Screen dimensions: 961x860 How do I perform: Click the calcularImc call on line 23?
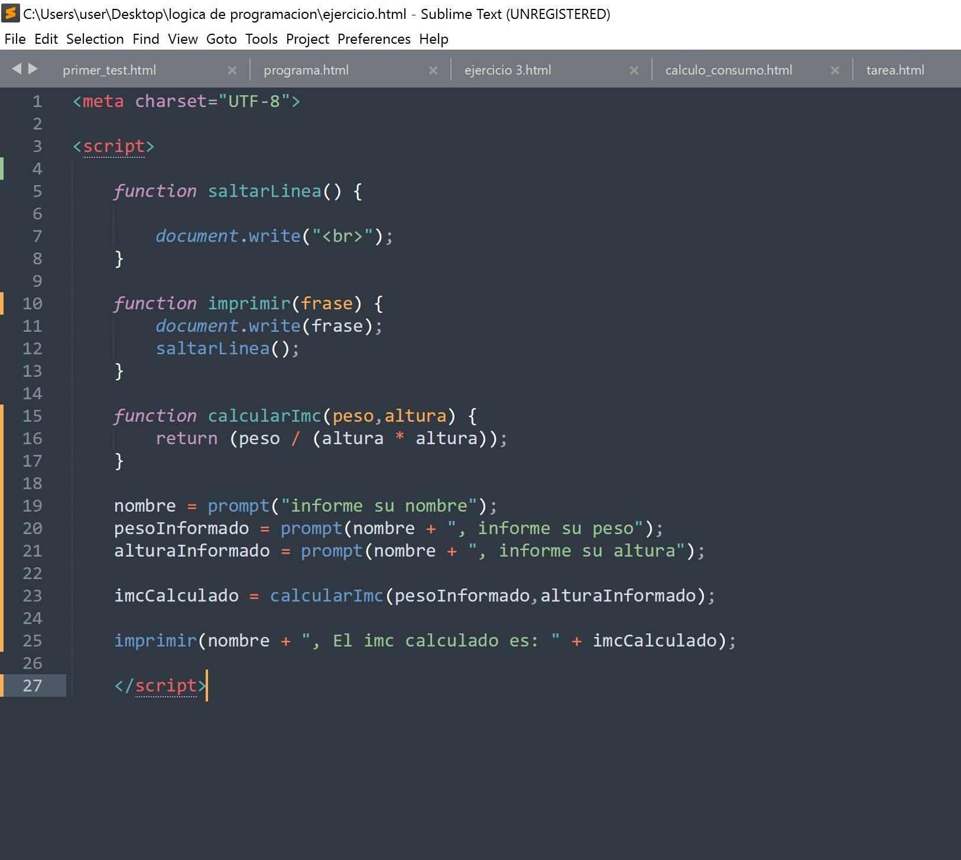[x=327, y=596]
